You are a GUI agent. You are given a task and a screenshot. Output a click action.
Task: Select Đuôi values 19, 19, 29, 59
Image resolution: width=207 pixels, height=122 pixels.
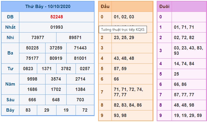coord(188,115)
